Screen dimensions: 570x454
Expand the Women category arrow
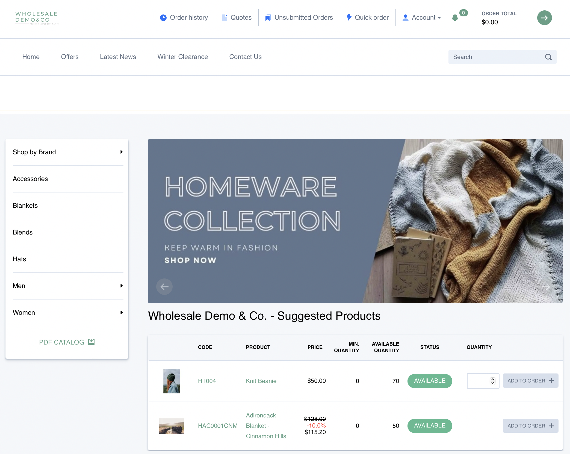pos(121,313)
